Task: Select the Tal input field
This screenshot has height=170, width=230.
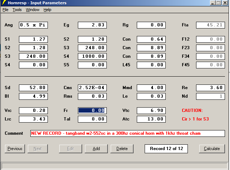Action: pos(92,119)
